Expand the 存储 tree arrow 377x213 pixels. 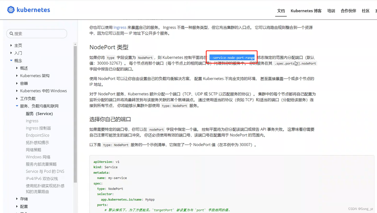click(17, 199)
